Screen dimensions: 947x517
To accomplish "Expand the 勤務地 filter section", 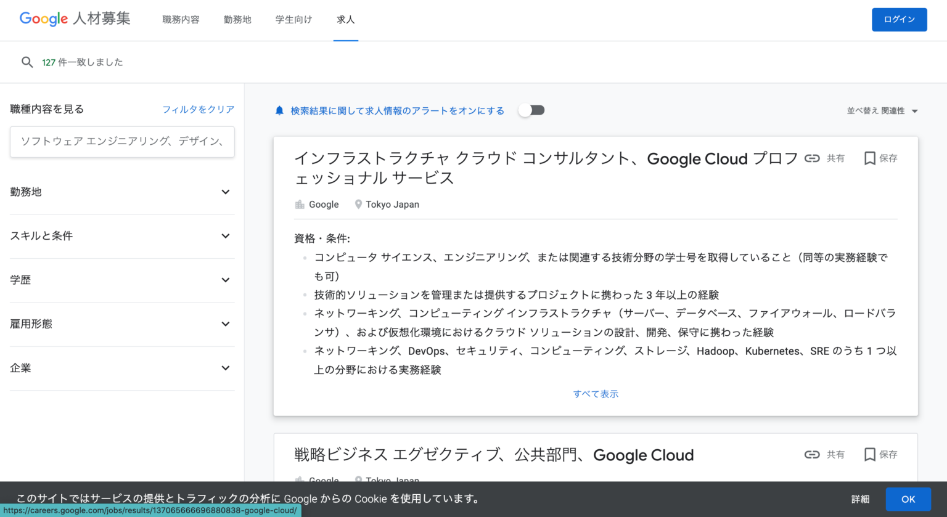I will (122, 192).
